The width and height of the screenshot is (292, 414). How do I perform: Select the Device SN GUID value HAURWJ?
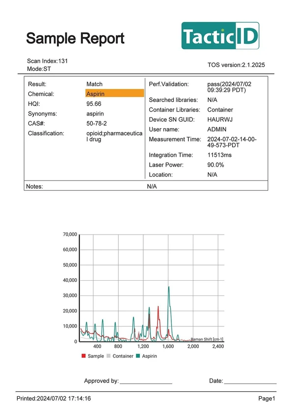pyautogui.click(x=220, y=119)
